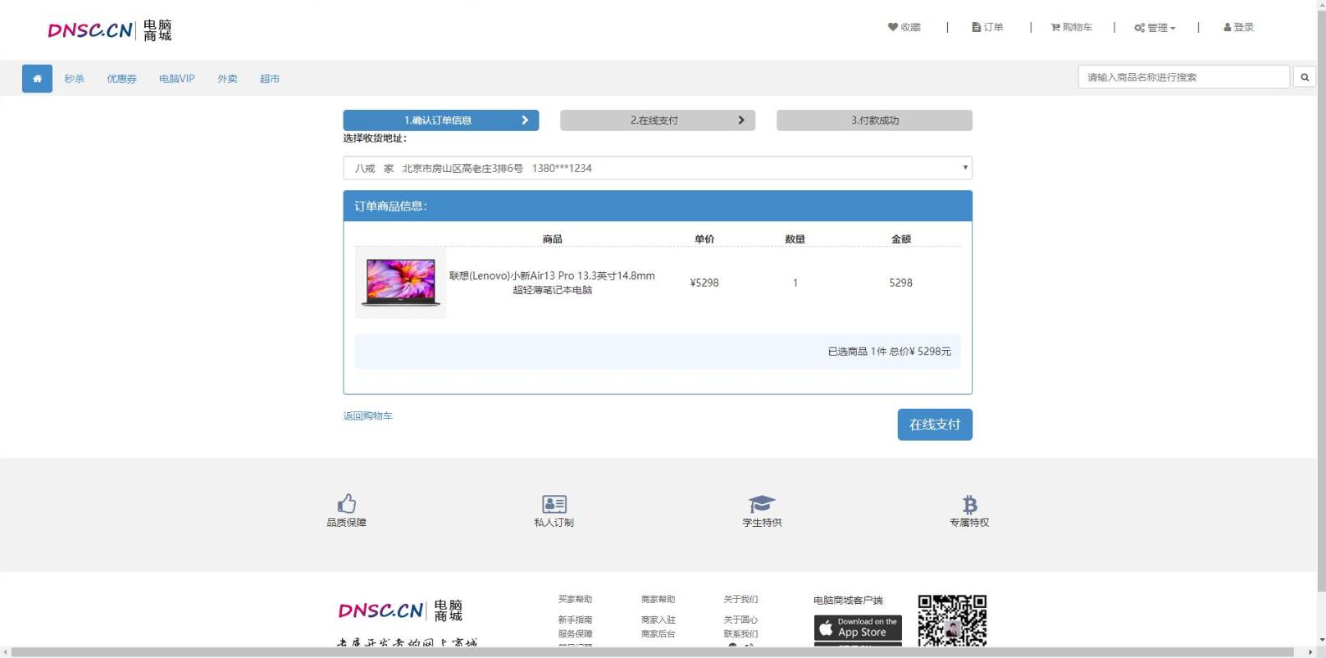This screenshot has height=658, width=1326.
Task: Click step 1.确认订单信息 tab
Action: coord(441,120)
